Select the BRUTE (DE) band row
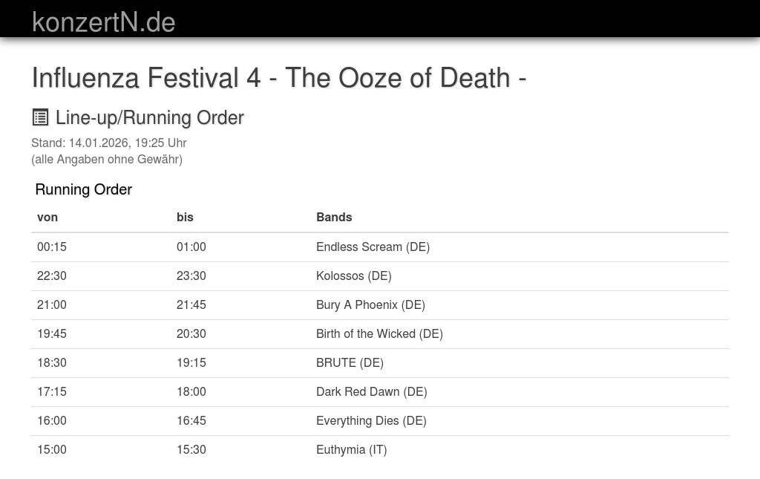Screen dimensions: 760x479 point(350,362)
